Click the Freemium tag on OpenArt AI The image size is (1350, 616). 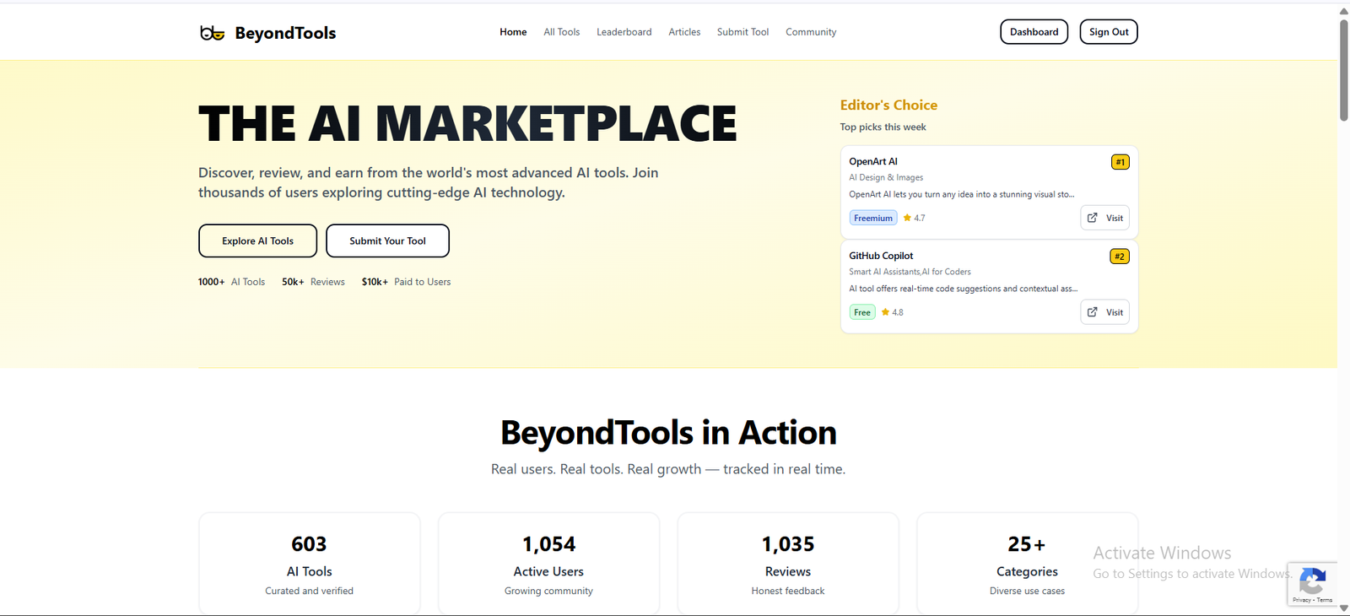(872, 218)
